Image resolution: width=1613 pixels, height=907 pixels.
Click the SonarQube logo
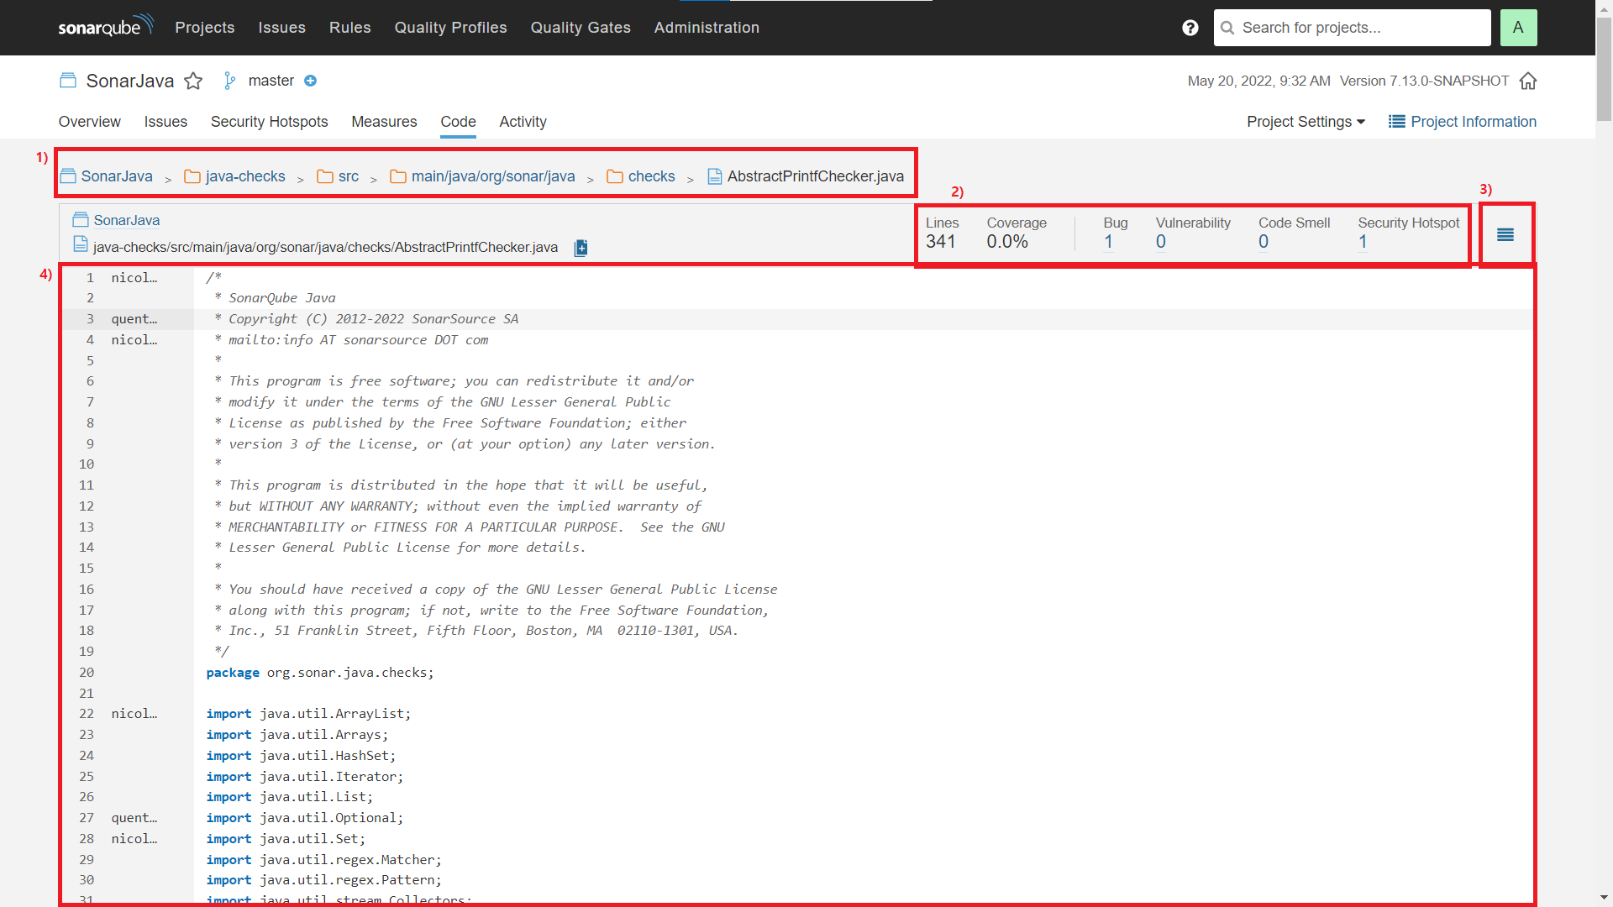click(x=106, y=26)
